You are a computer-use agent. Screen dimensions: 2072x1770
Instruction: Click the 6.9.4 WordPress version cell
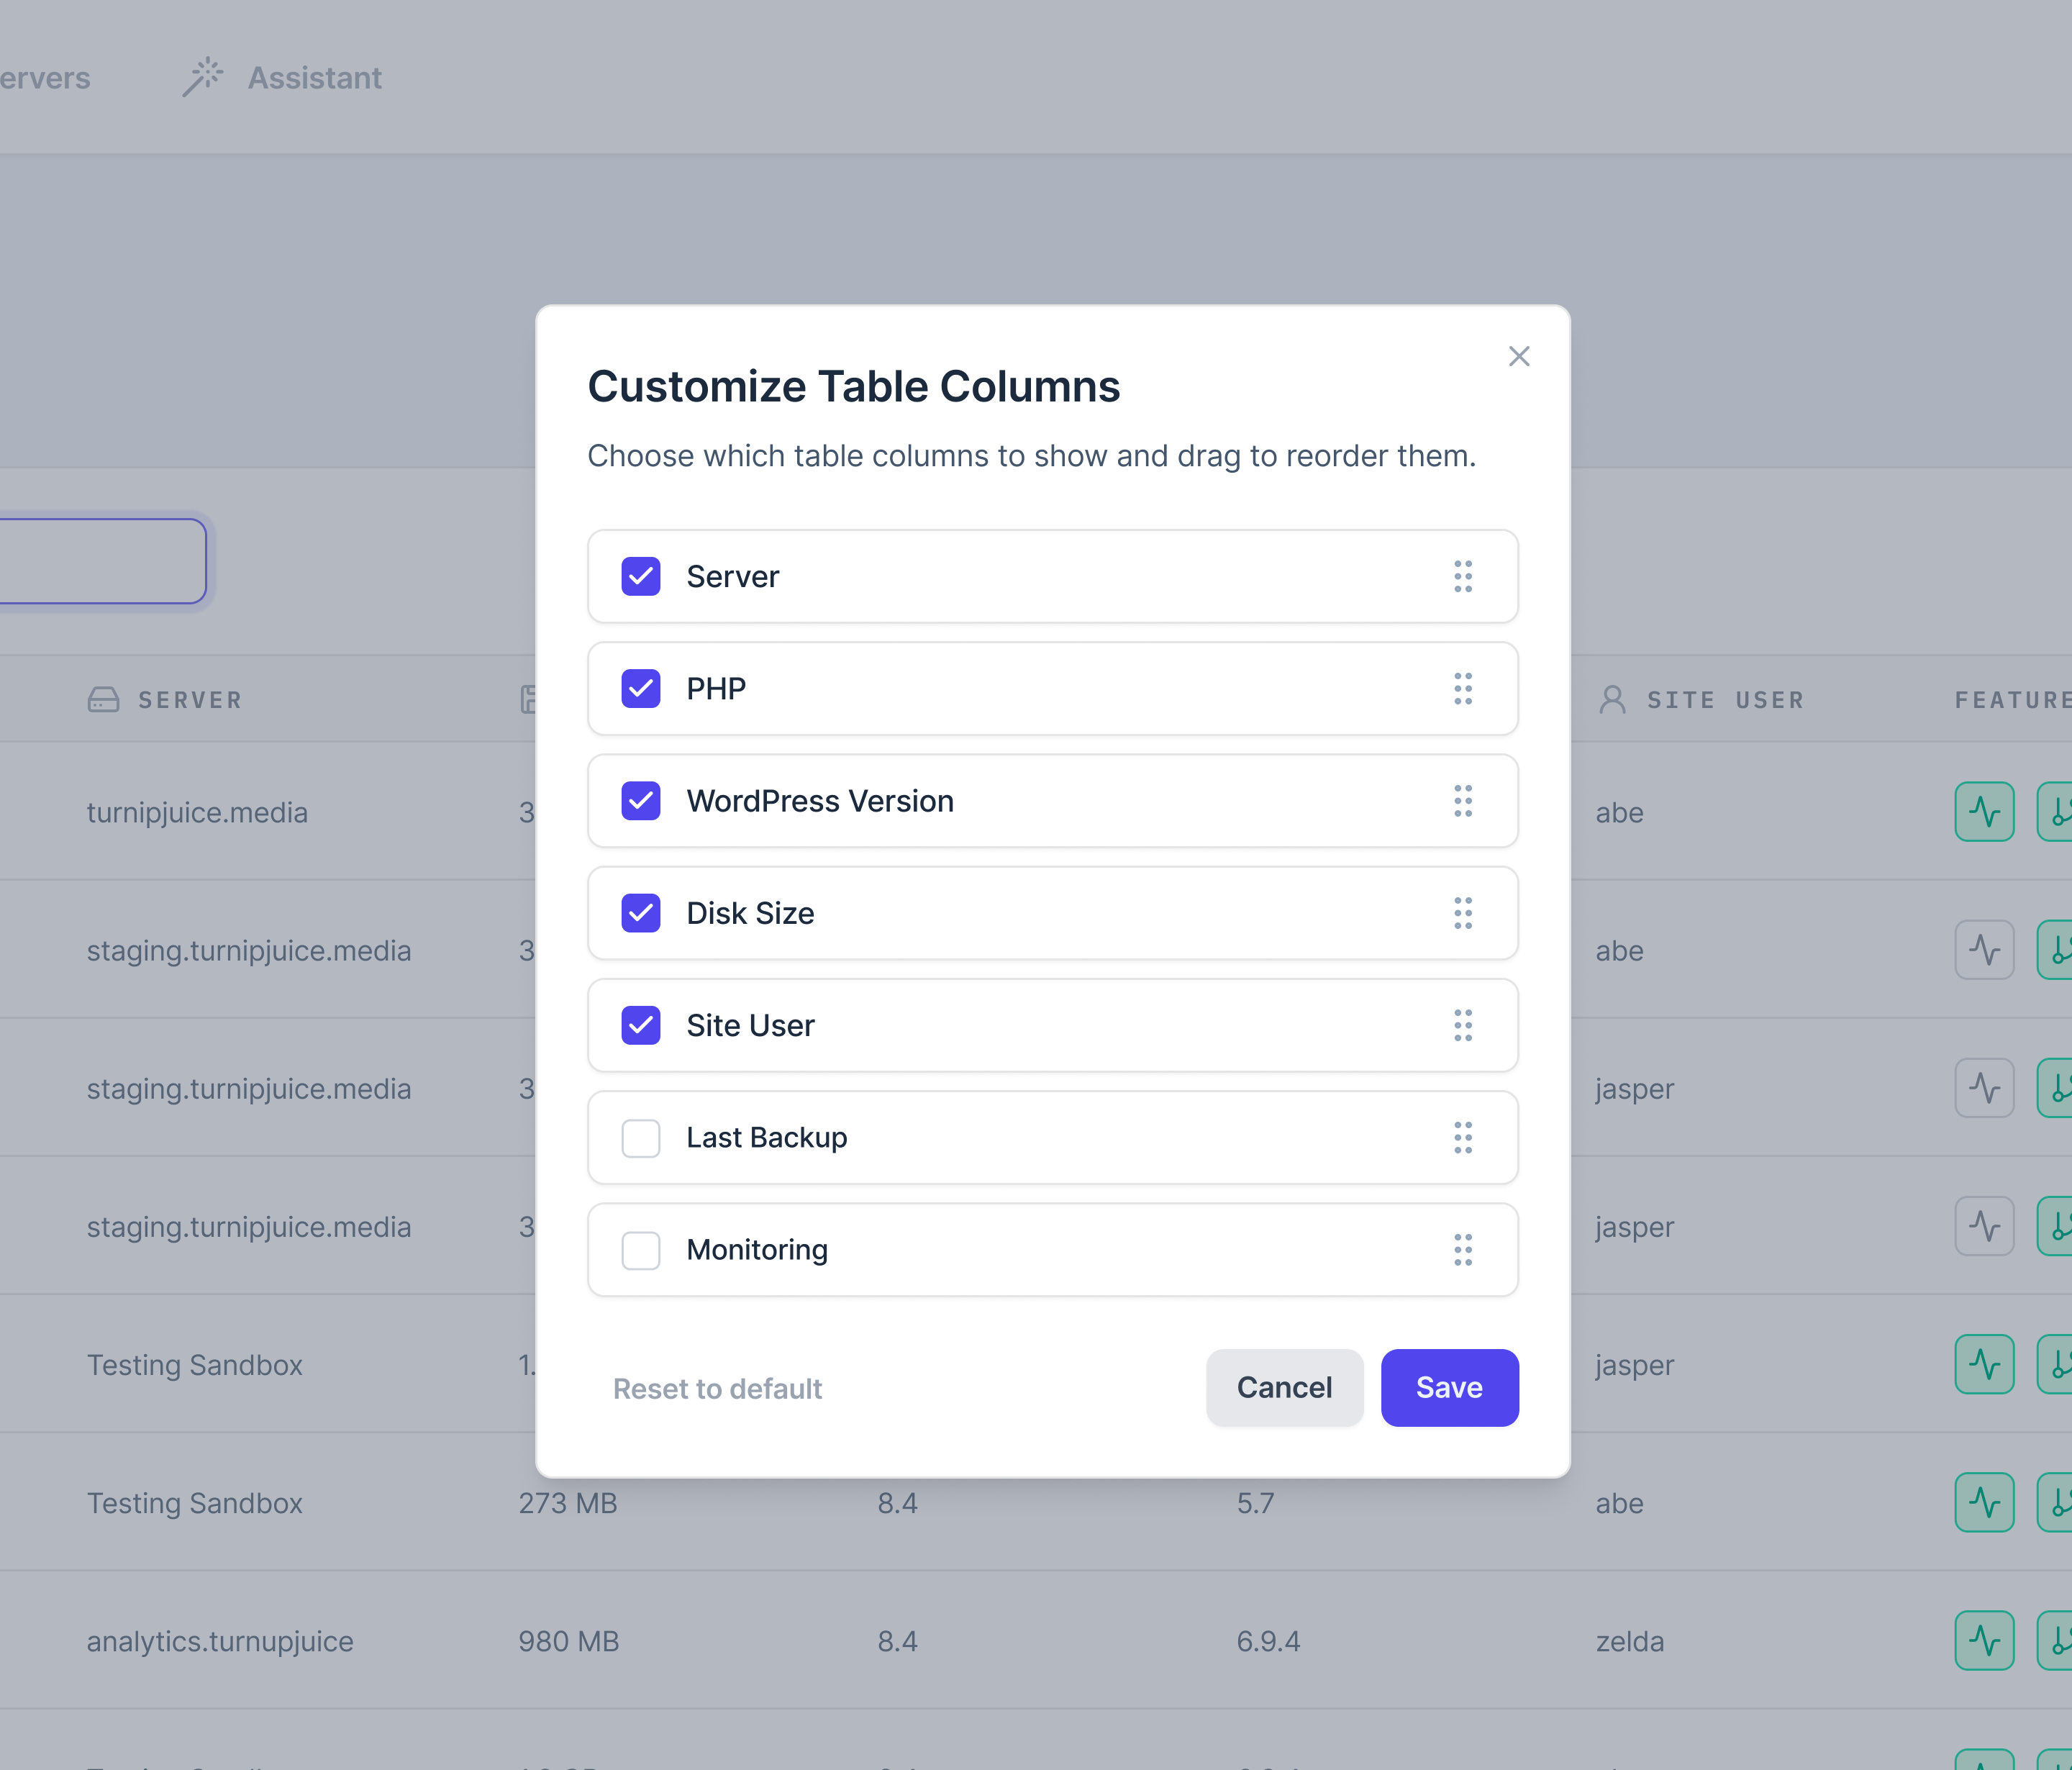coord(1268,1641)
